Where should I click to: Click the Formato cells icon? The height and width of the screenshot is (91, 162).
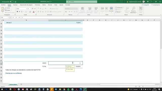(111, 8)
